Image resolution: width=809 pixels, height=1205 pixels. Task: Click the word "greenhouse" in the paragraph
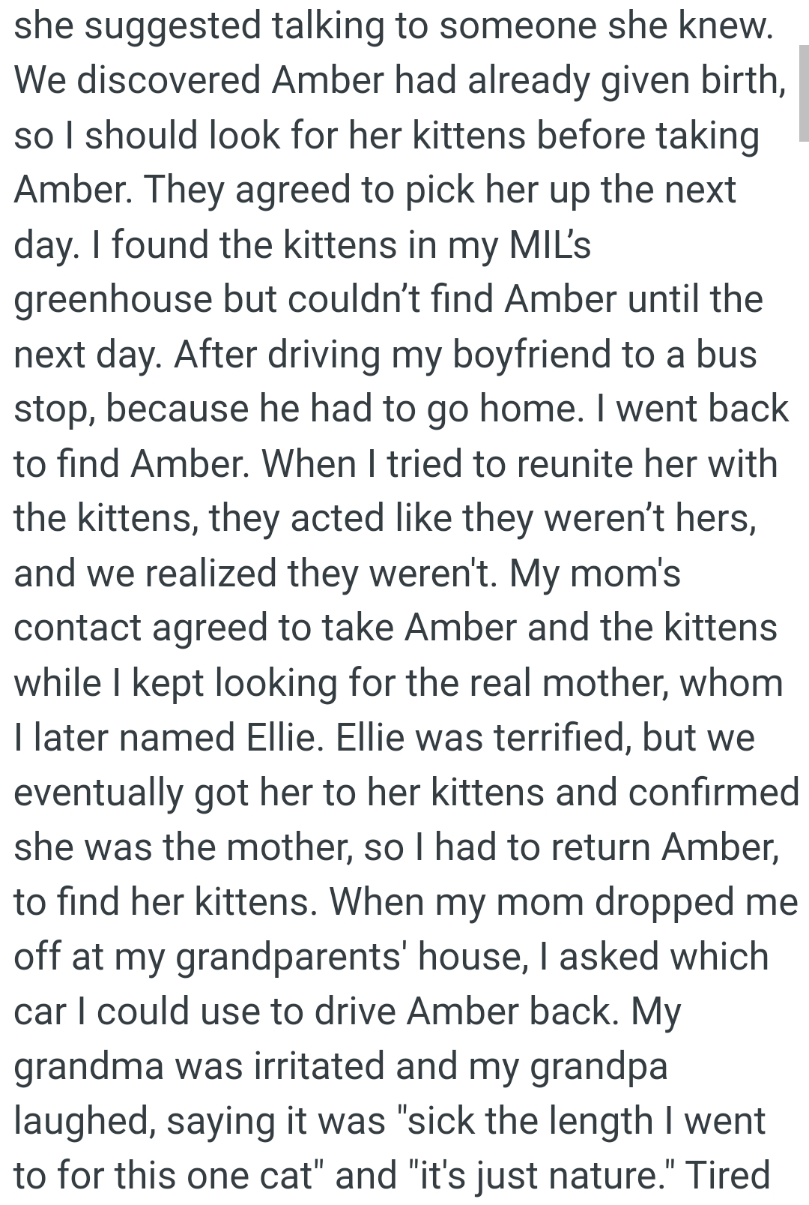112,300
